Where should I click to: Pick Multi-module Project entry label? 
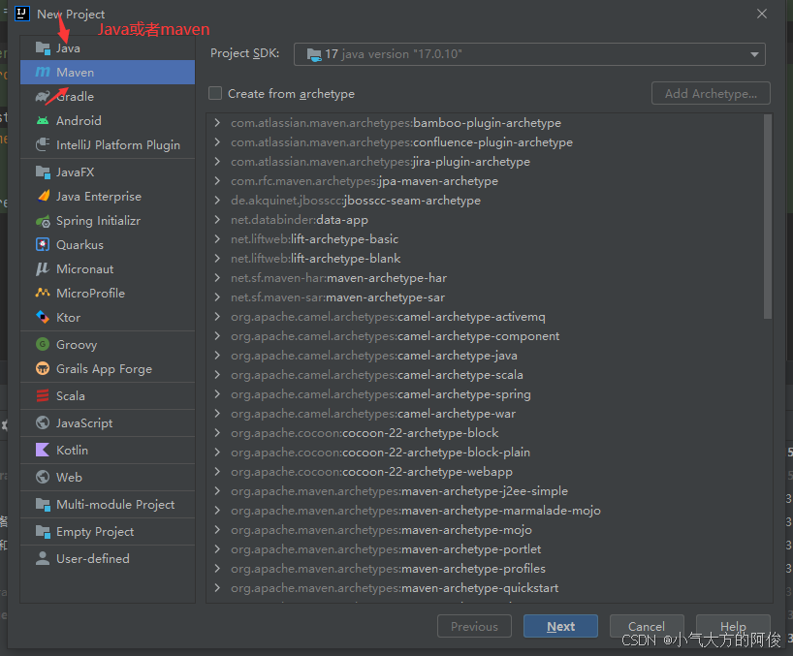coord(115,505)
